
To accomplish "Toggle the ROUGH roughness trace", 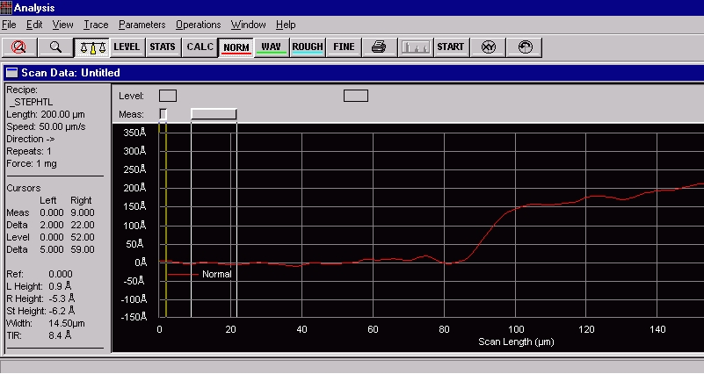I will [307, 47].
